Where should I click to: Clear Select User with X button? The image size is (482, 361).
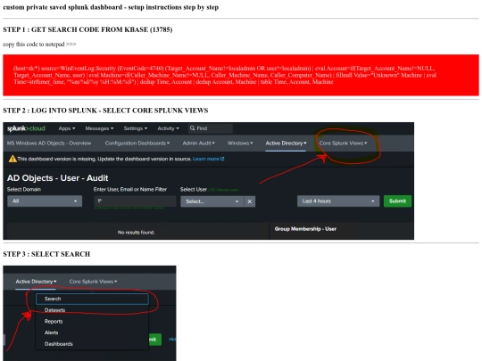250,201
